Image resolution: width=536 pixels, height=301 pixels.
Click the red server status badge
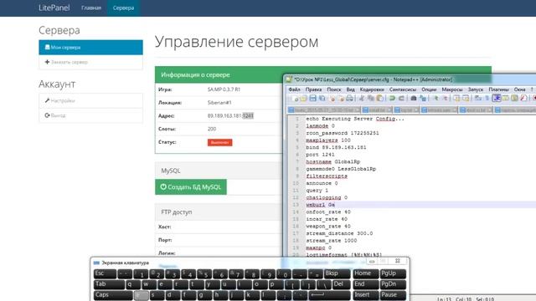(x=219, y=142)
